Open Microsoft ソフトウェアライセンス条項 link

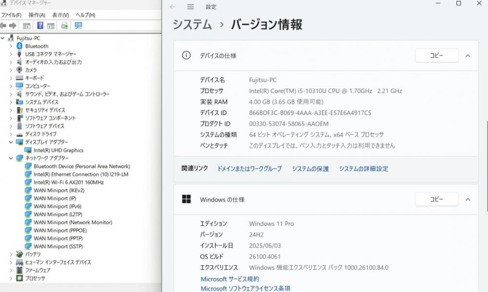pyautogui.click(x=245, y=288)
